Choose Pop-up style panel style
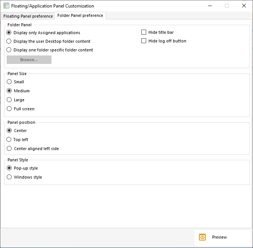The height and width of the screenshot is (248, 253). [x=9, y=168]
